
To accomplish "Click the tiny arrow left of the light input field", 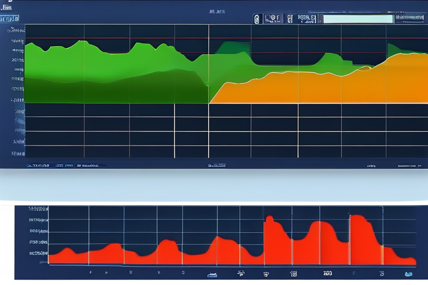I will click(x=319, y=19).
